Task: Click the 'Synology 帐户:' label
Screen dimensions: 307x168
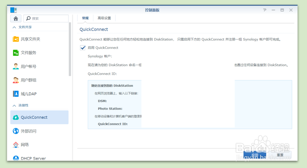Action: tap(100, 56)
